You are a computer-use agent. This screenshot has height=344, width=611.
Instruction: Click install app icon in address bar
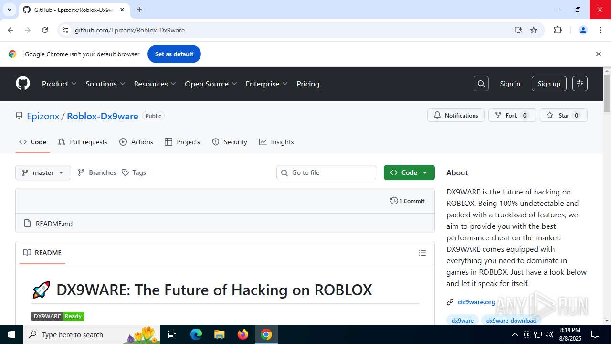click(518, 30)
